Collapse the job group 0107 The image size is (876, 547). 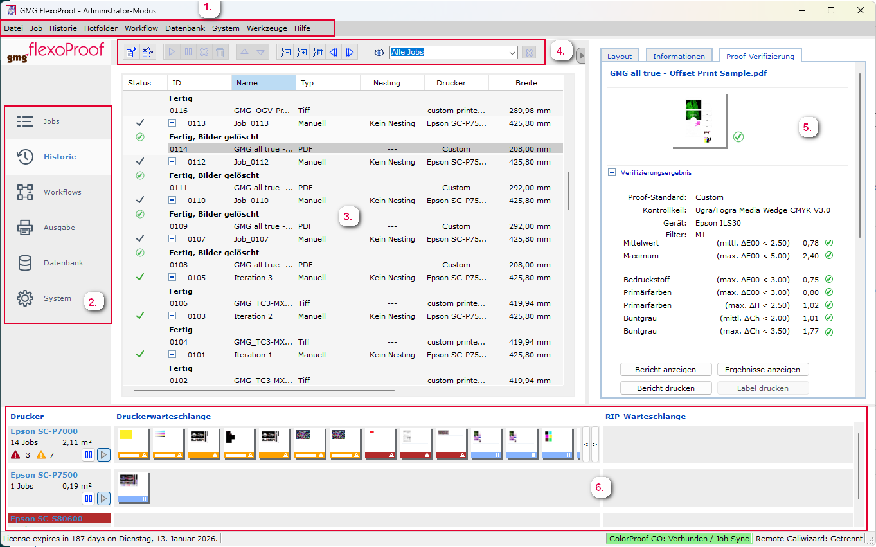pos(172,238)
